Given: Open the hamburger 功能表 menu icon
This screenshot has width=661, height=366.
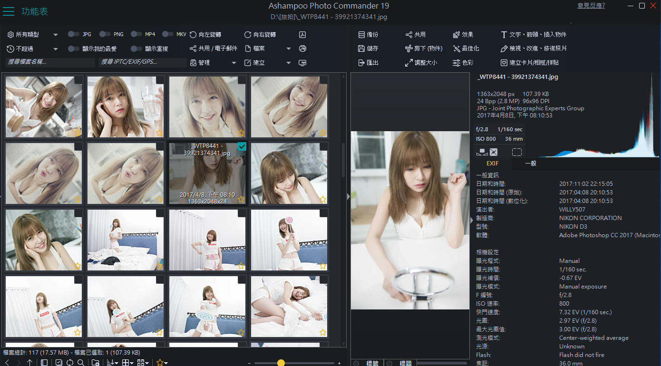Looking at the screenshot, I should pyautogui.click(x=9, y=11).
